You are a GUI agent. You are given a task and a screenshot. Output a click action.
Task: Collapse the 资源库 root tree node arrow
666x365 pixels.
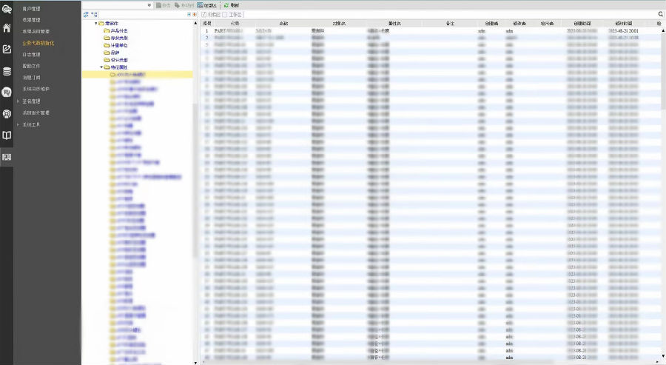point(96,24)
